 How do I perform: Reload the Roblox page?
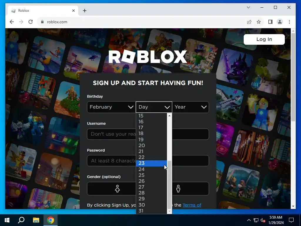31,22
